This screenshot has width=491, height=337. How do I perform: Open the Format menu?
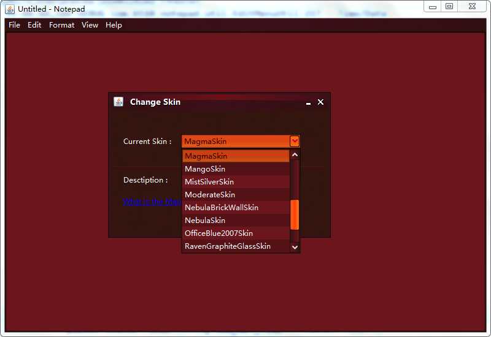point(62,25)
